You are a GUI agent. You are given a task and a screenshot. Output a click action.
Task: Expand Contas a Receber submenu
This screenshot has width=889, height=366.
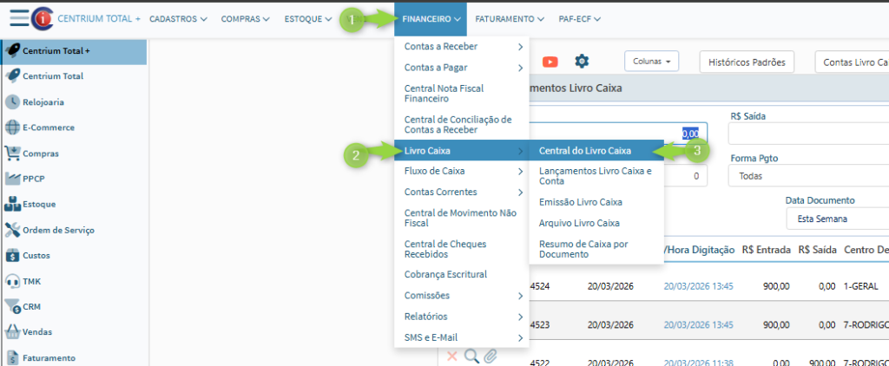(x=461, y=46)
